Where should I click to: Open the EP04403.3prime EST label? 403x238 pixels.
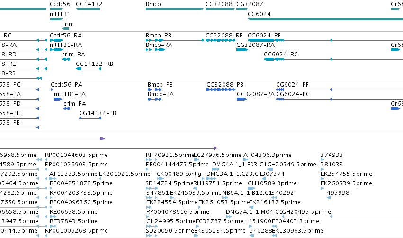click(296, 222)
